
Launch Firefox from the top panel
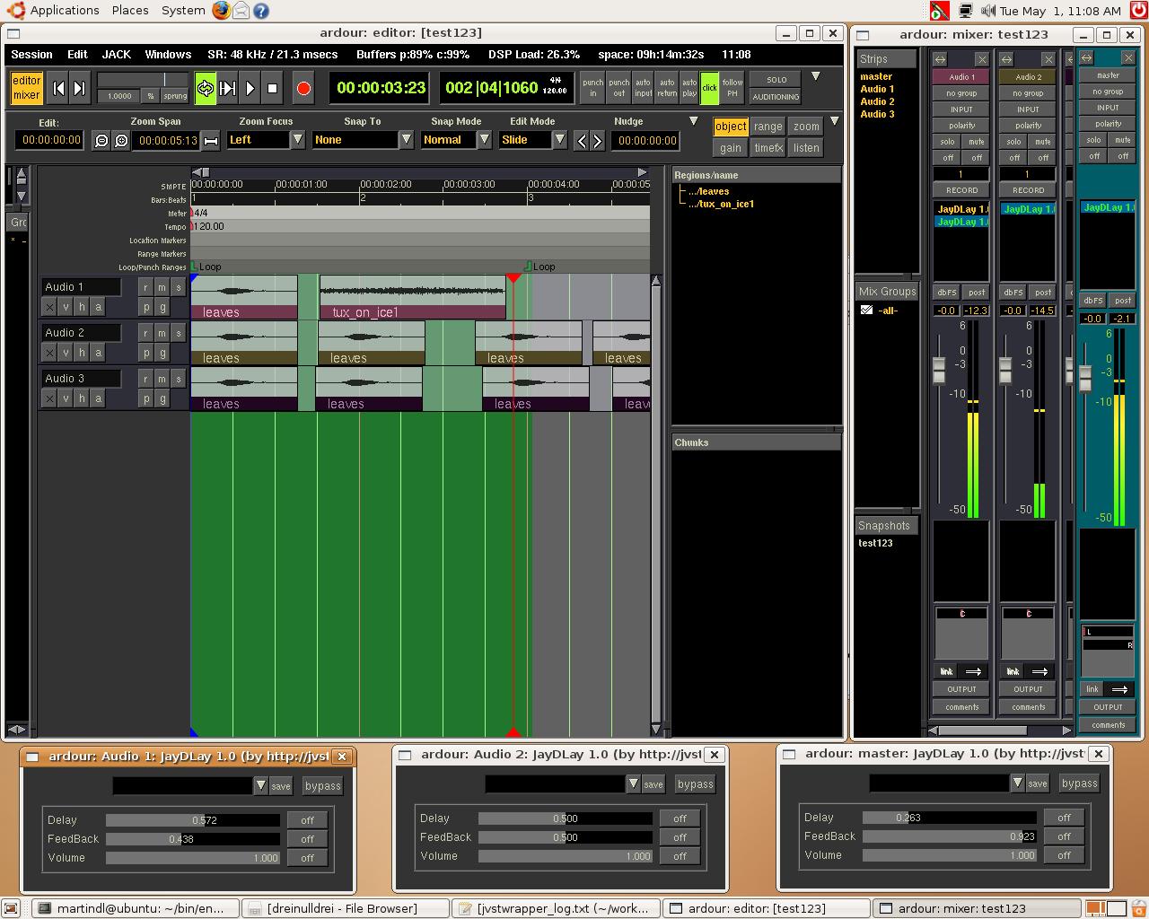(x=221, y=11)
